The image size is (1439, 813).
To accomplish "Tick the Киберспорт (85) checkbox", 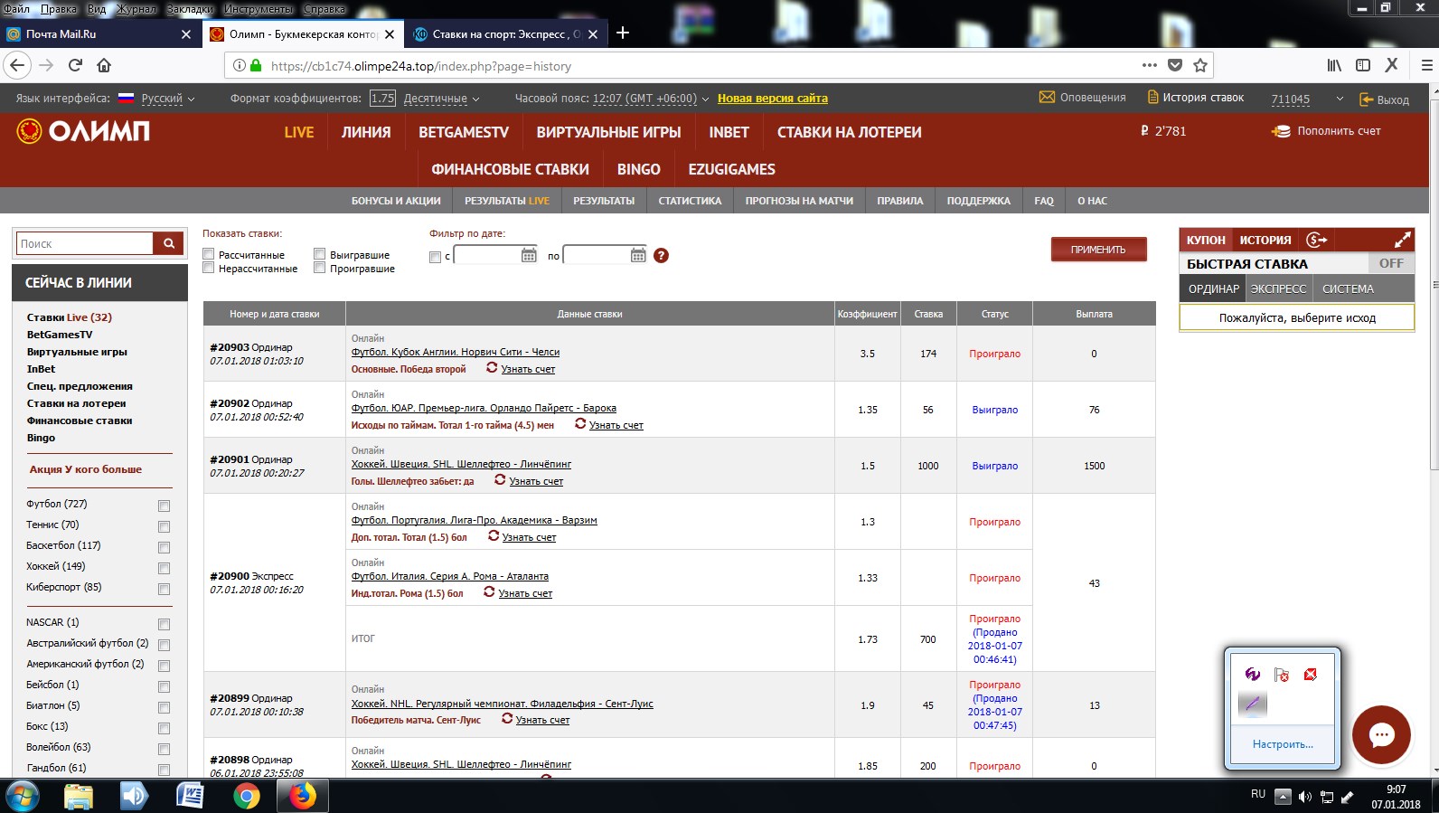I will coord(164,589).
